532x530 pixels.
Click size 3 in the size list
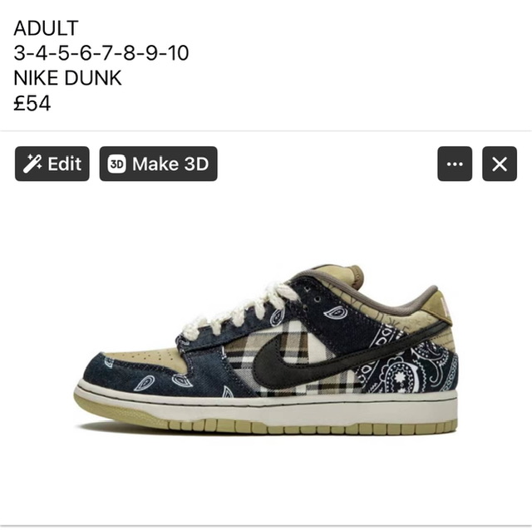tap(19, 53)
